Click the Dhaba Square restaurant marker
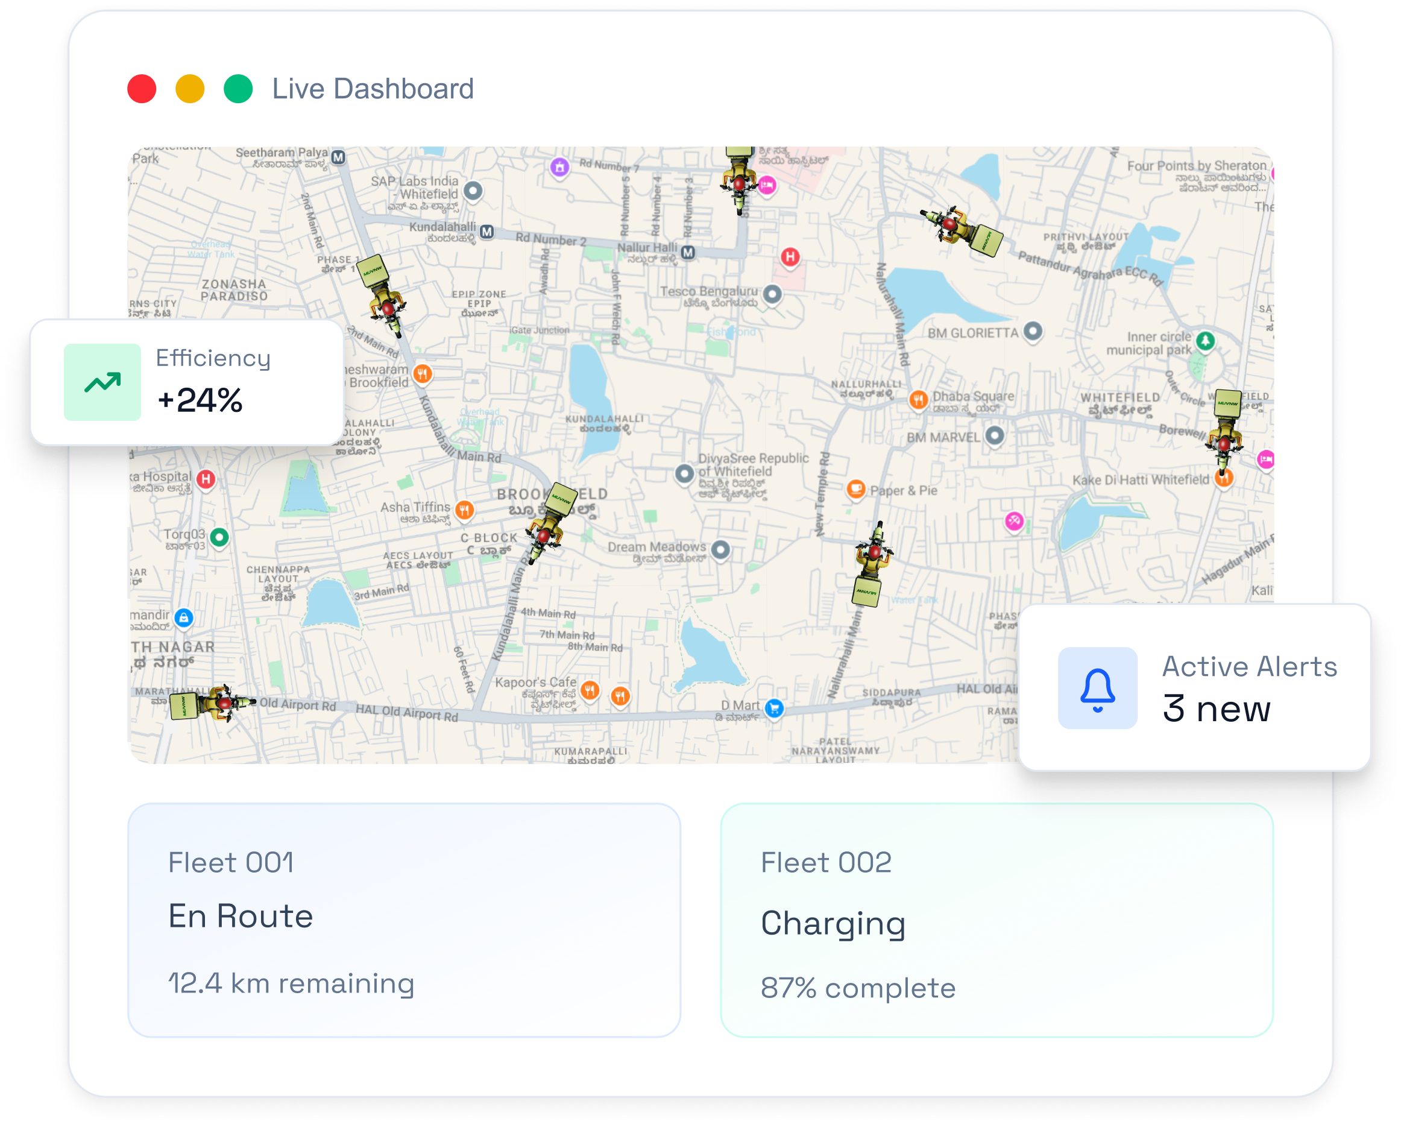 click(x=918, y=399)
